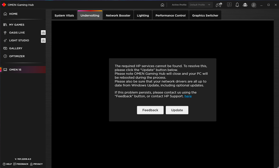Open OPTIMIZER in the sidebar

pos(23,56)
